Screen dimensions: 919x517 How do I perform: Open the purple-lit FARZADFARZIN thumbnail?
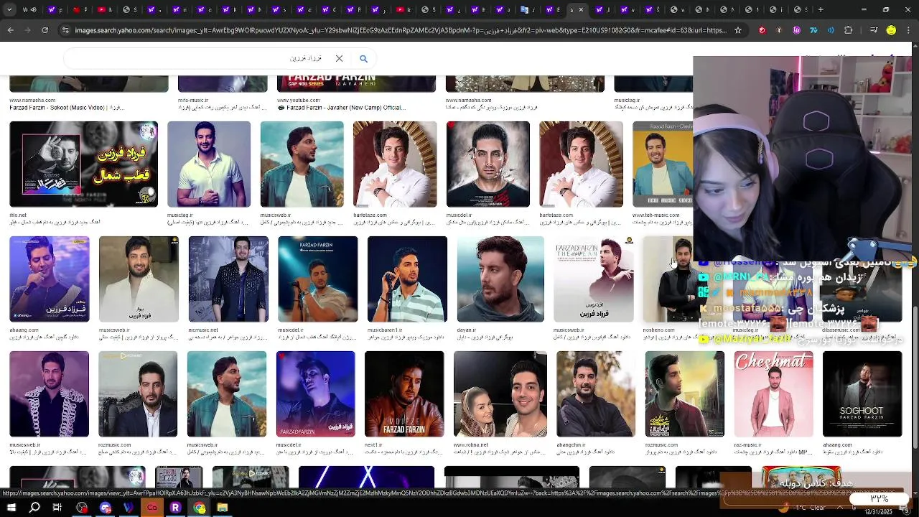[x=315, y=394]
